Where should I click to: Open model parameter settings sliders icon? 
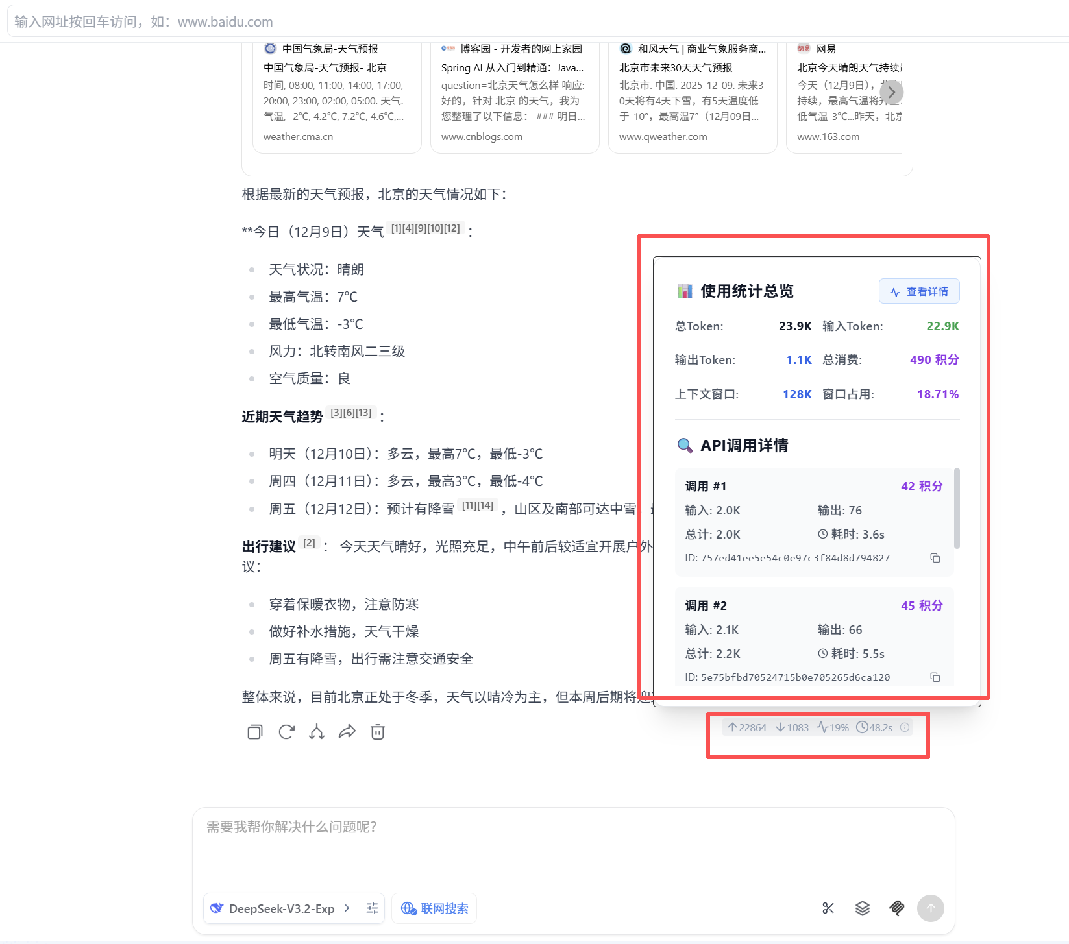tap(372, 908)
